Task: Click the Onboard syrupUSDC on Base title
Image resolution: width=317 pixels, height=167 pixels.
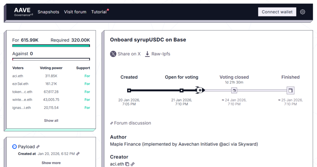Action: [x=148, y=40]
